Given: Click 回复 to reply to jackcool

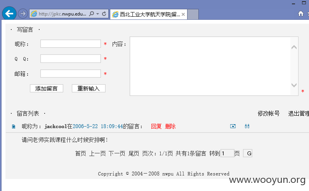Looking at the screenshot, I should [x=156, y=126].
